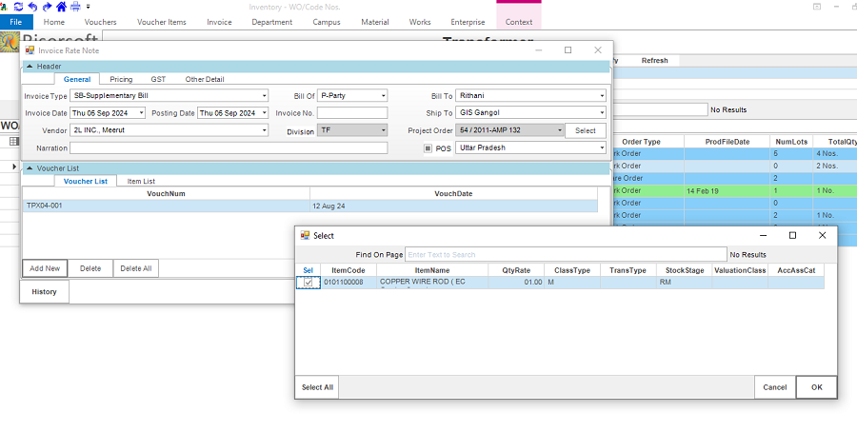The image size is (857, 432).
Task: Open the Ship To dropdown
Action: click(x=602, y=113)
